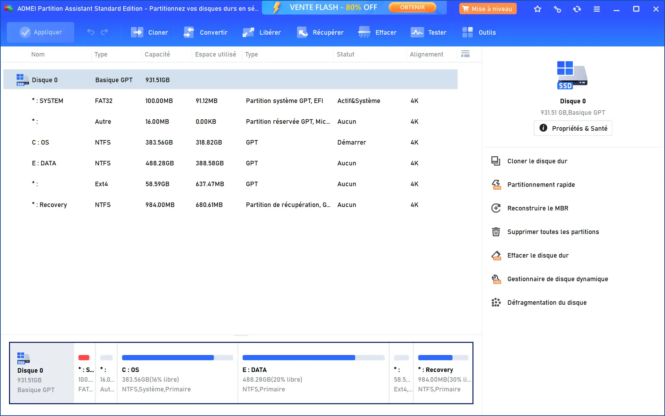Open the Libérer toolbar menu

(262, 32)
